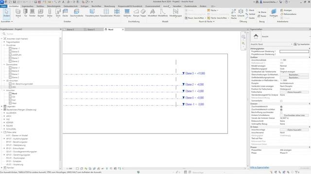
Task: Activate the Fenster window tool
Action: pos(32,13)
